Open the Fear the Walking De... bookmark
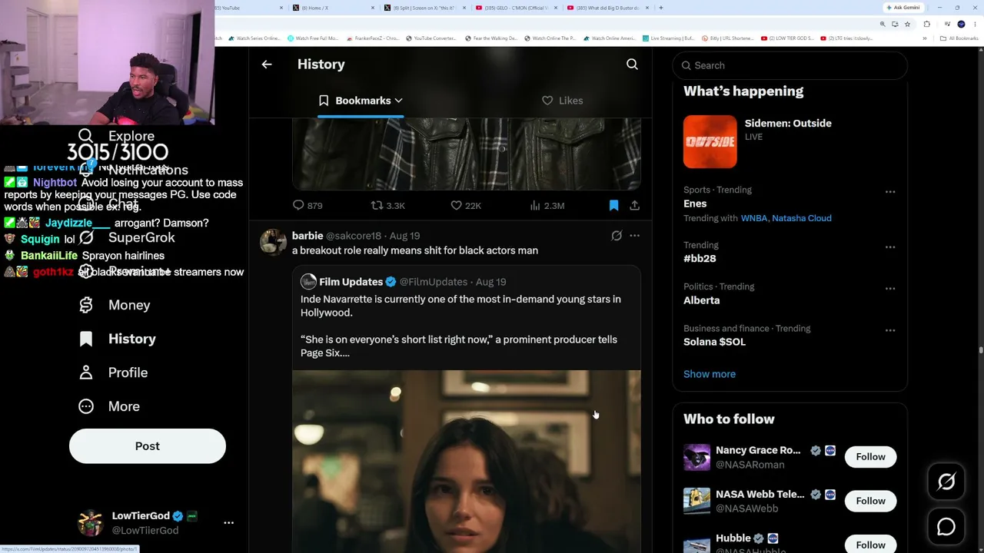 coord(492,38)
